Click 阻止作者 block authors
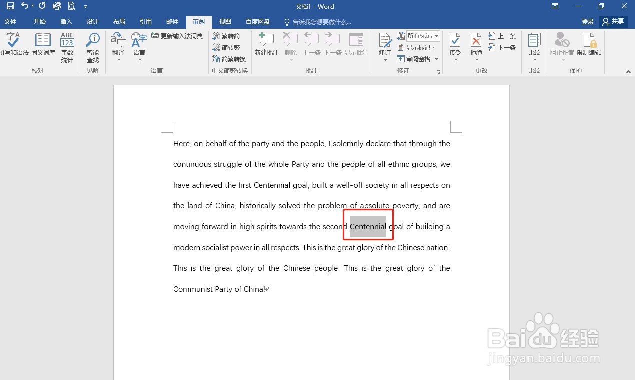The height and width of the screenshot is (380, 635). (562, 44)
